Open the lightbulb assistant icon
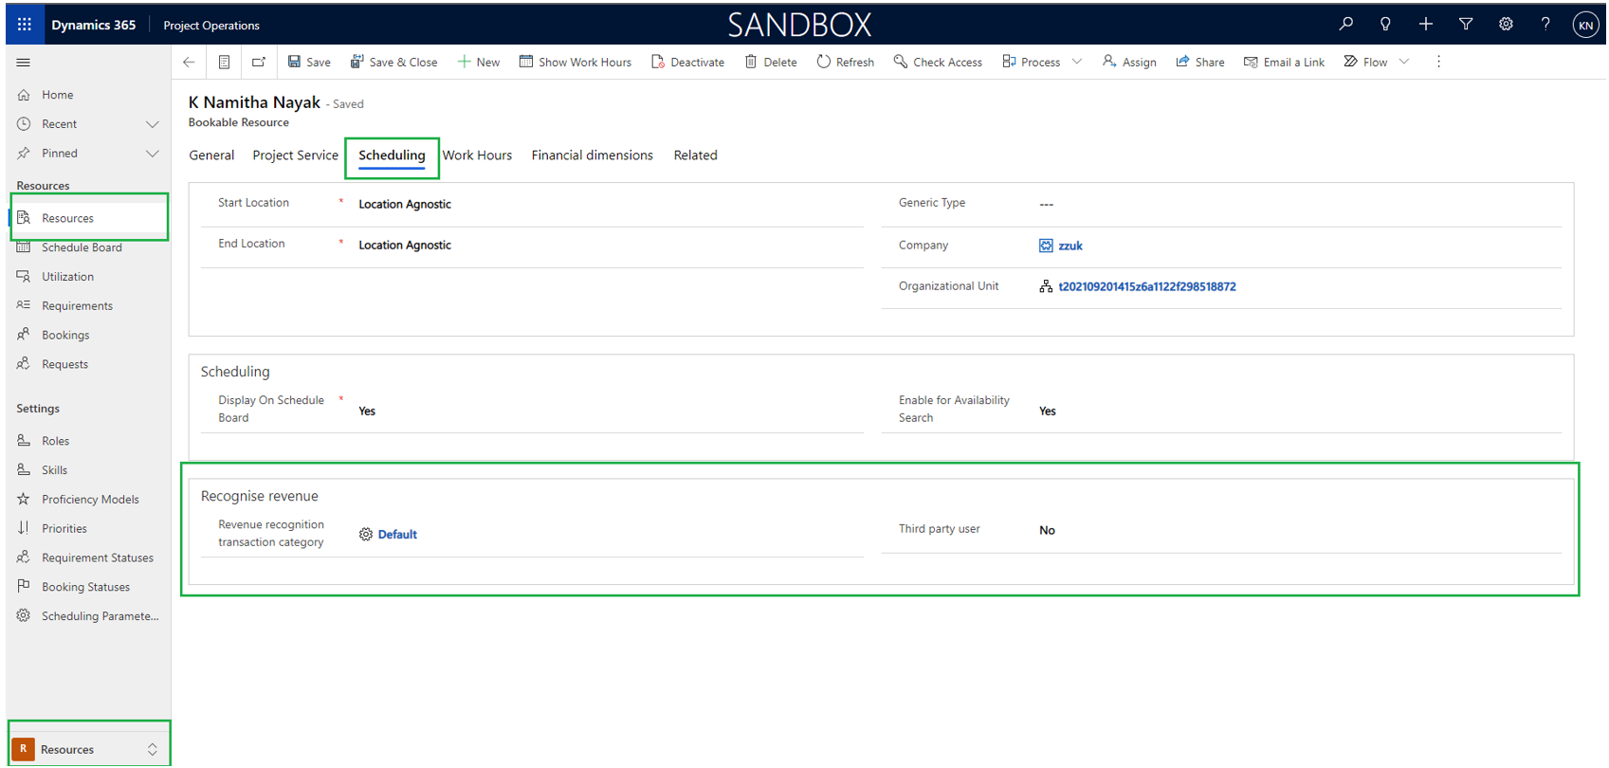 pos(1385,25)
